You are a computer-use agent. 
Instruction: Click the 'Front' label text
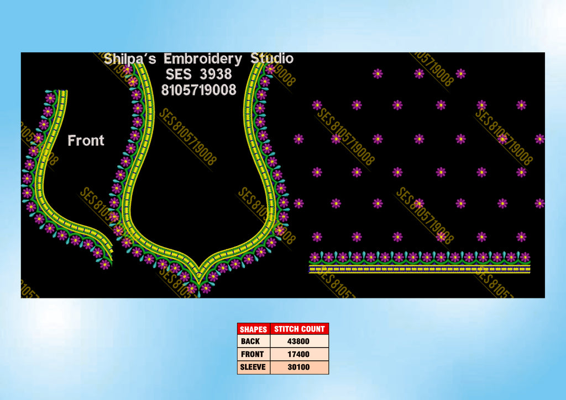86,141
